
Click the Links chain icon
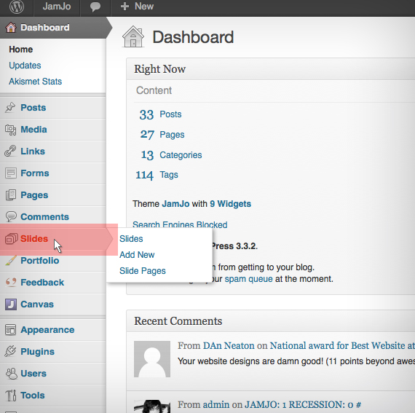click(x=10, y=152)
